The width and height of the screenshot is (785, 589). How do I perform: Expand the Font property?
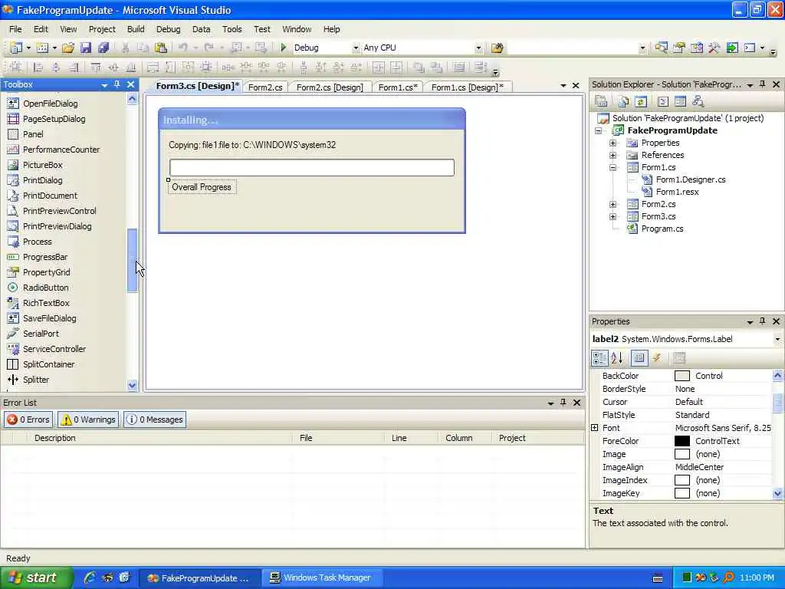[595, 428]
